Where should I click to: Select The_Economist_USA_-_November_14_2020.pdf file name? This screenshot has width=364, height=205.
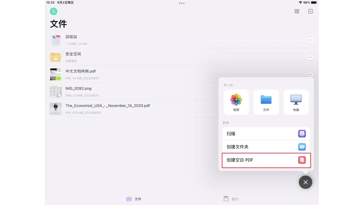[x=108, y=106]
